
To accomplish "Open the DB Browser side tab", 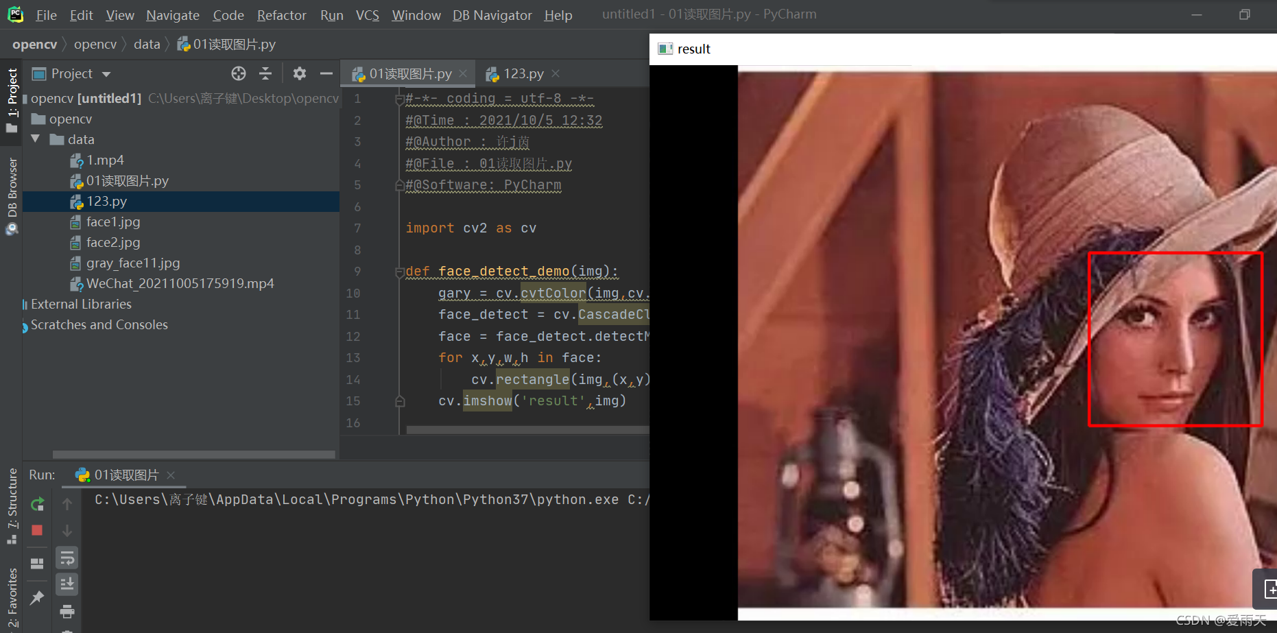I will 12,196.
